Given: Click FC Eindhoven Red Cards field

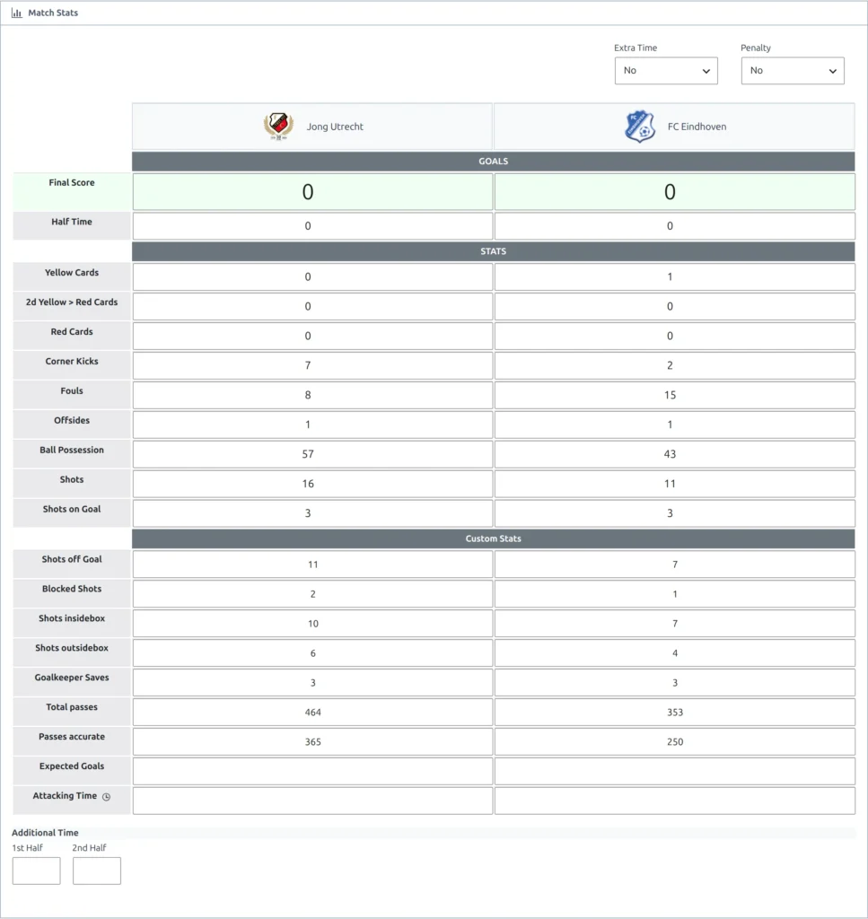Looking at the screenshot, I should pos(675,336).
